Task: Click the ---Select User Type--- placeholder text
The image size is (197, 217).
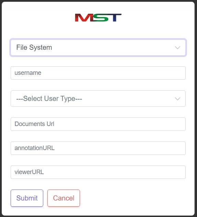Action: (x=49, y=99)
